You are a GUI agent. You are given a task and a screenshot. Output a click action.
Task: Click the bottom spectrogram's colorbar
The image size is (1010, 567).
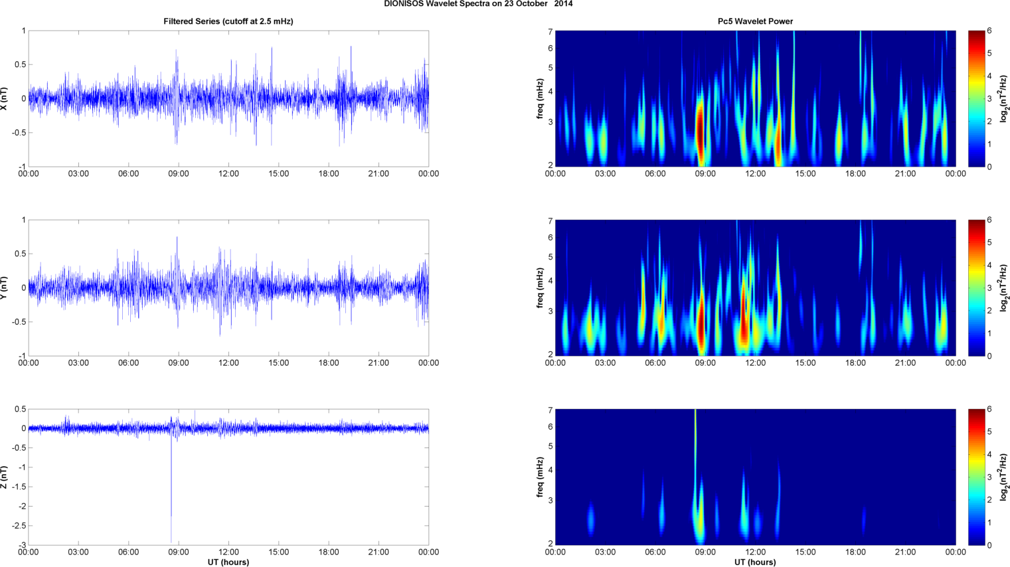click(x=977, y=477)
